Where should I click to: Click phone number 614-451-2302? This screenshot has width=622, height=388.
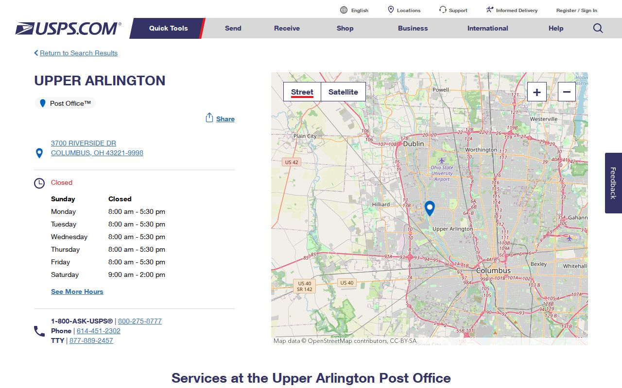coord(99,331)
